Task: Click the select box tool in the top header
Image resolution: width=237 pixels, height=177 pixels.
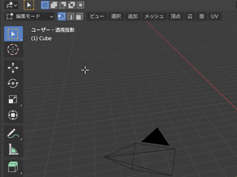Action: coord(29,5)
